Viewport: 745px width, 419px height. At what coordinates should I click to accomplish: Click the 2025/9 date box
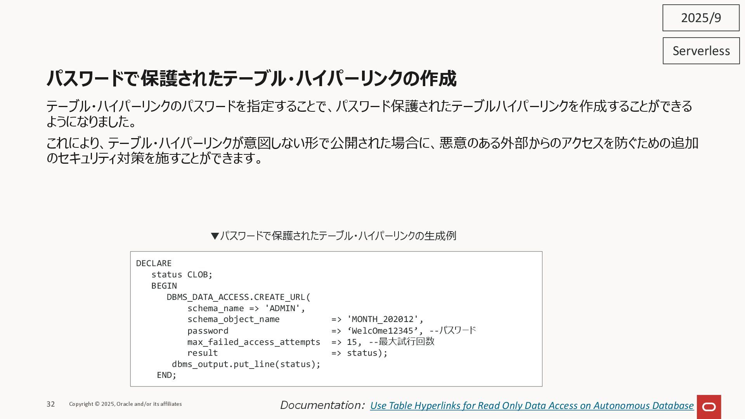tap(701, 18)
